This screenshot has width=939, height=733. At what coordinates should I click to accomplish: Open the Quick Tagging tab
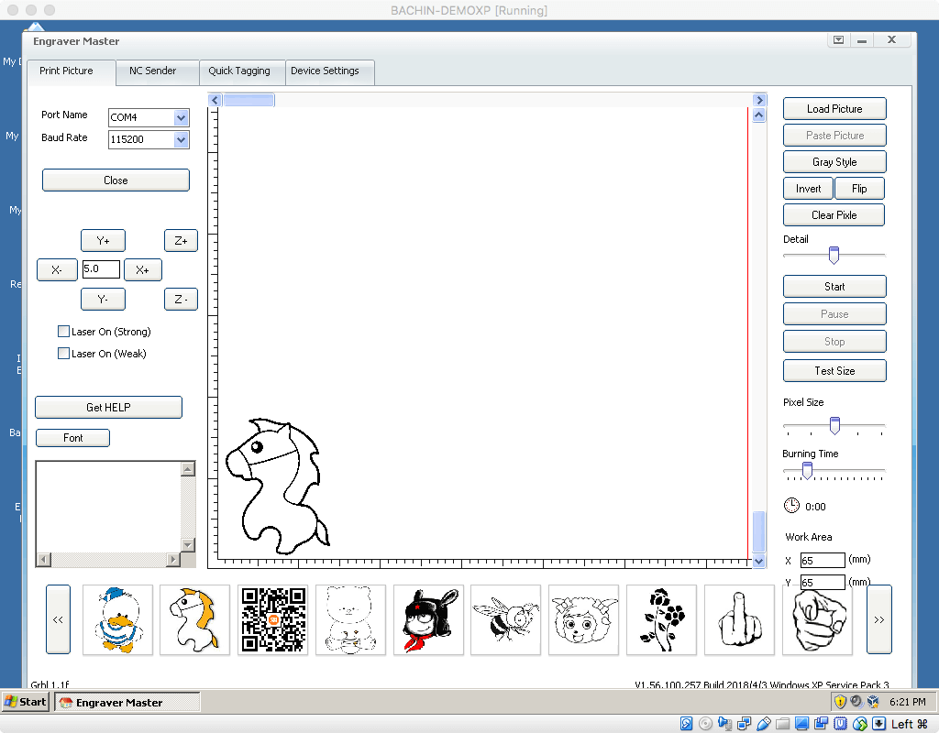coord(242,71)
